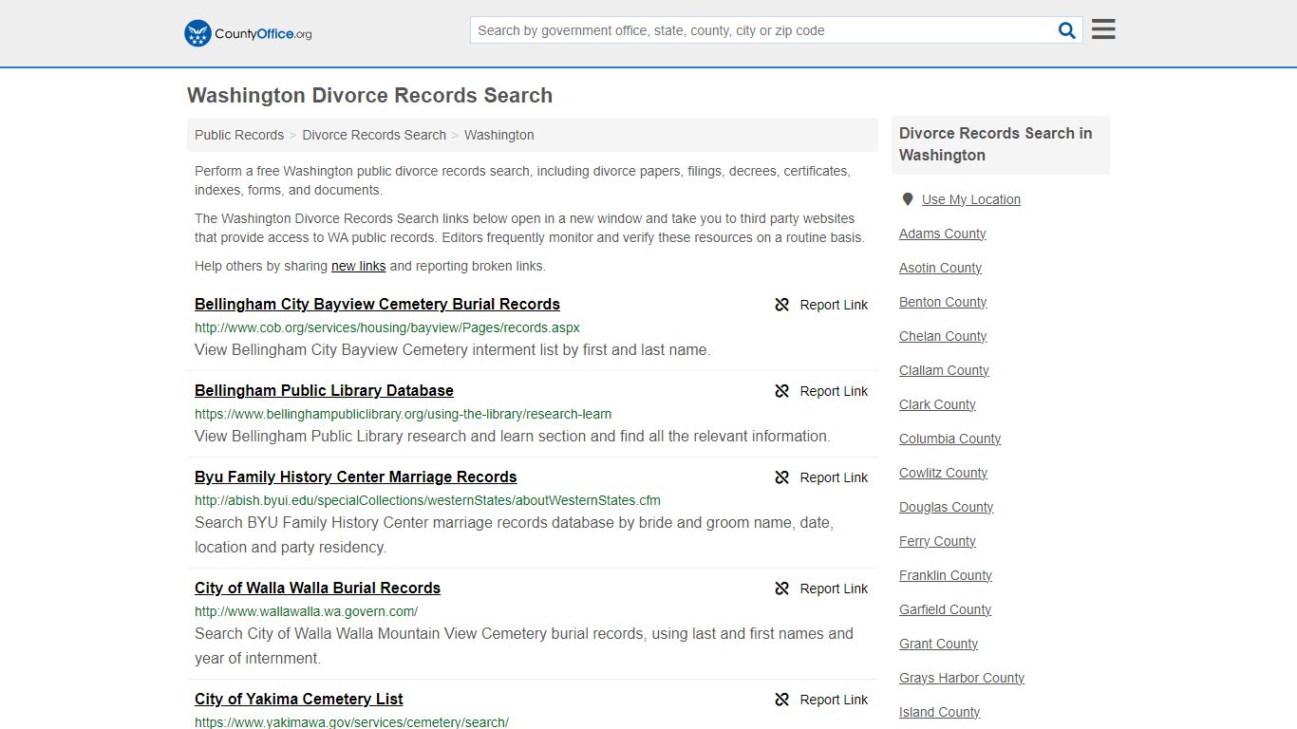Open Byu Family History Center Marriage Records
1297x729 pixels.
356,477
